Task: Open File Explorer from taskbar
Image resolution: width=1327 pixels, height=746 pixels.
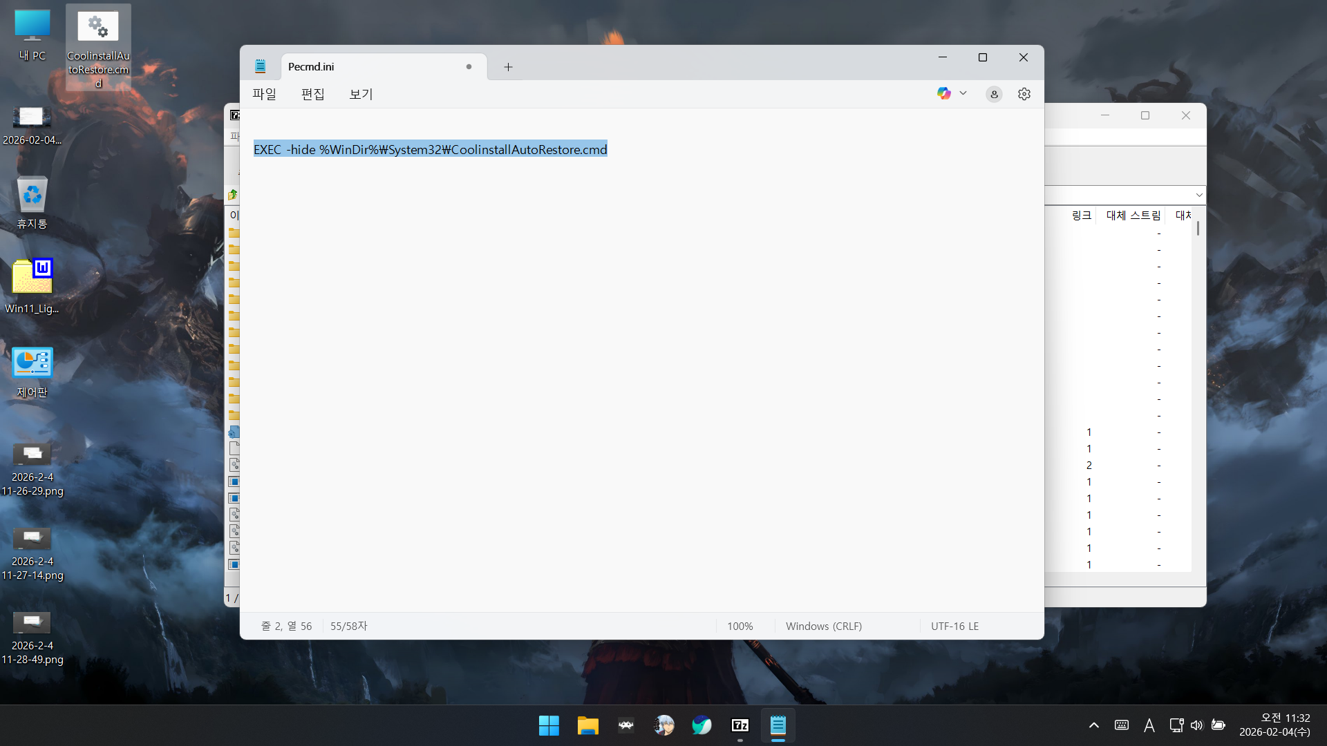Action: [x=587, y=725]
